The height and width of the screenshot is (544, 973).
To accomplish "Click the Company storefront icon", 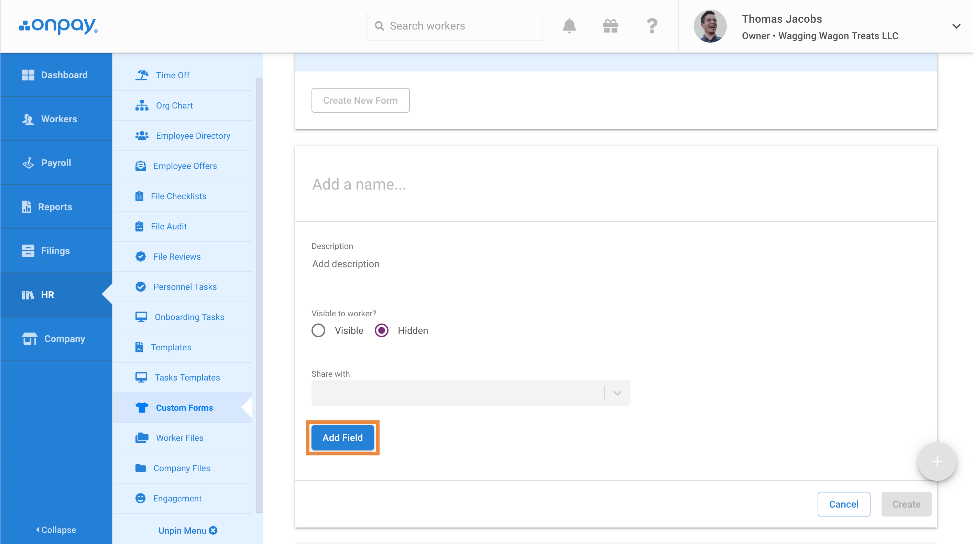I will coord(30,339).
